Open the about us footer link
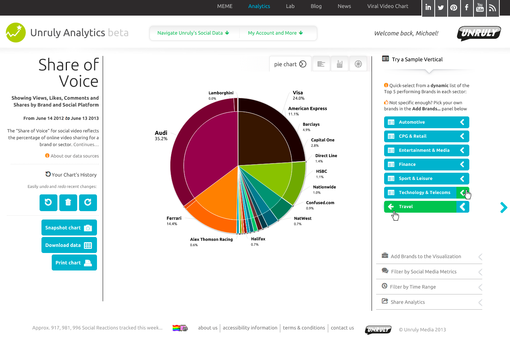 tap(208, 328)
